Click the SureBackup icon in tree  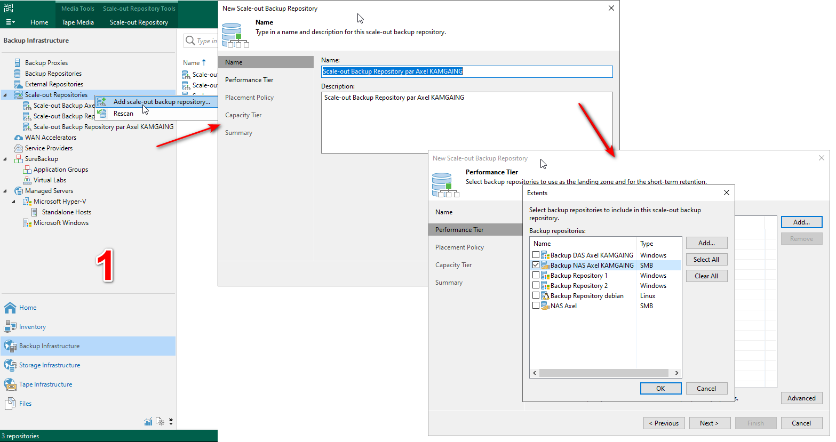pyautogui.click(x=18, y=159)
